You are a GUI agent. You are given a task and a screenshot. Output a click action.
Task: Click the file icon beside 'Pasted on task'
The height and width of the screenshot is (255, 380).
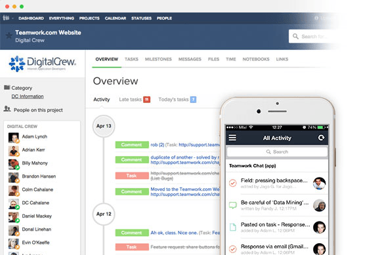(232, 227)
